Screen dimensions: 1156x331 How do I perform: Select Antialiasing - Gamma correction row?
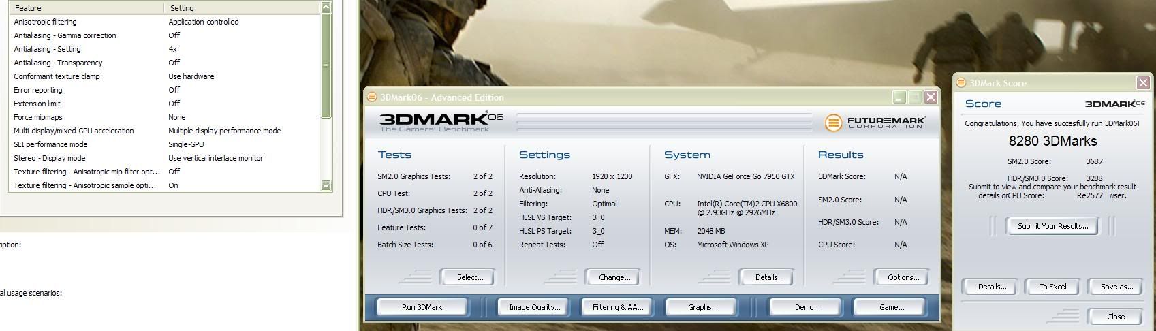(x=163, y=35)
